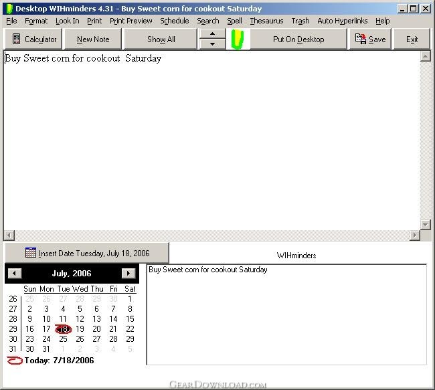
Task: Select July 8 in the calendar
Action: pos(130,309)
